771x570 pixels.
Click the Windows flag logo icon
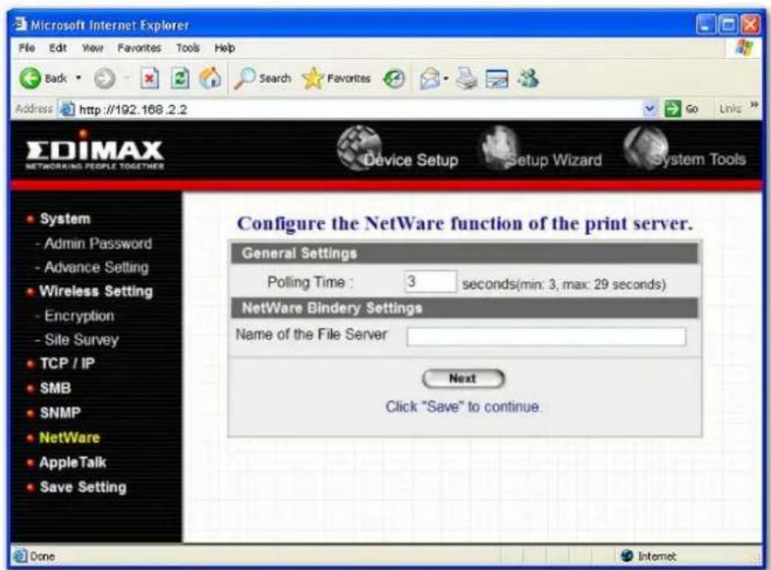744,48
